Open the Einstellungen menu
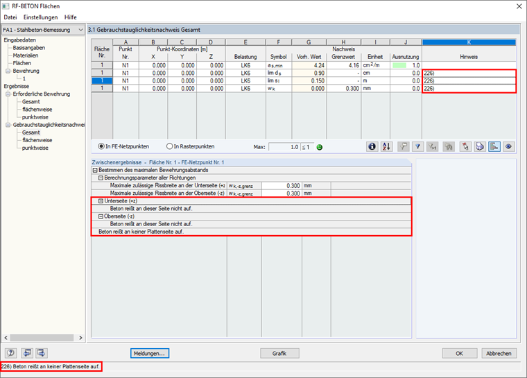527x378 pixels. [40, 17]
